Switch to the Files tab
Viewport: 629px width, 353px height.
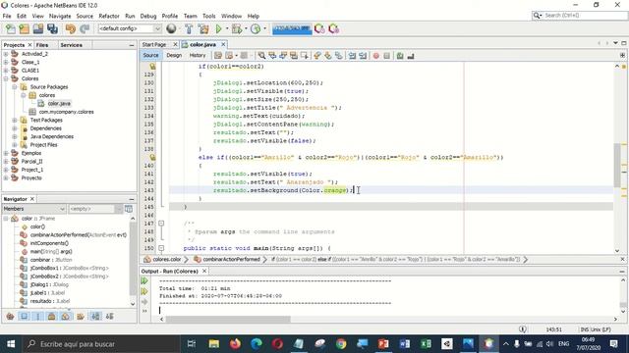[x=42, y=45]
